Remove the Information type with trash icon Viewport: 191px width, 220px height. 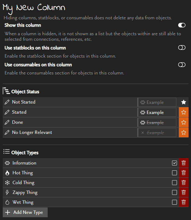click(184, 163)
